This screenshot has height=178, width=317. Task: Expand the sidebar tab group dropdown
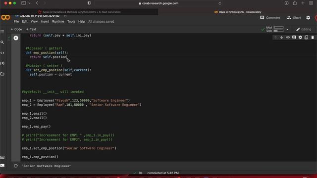point(30,3)
